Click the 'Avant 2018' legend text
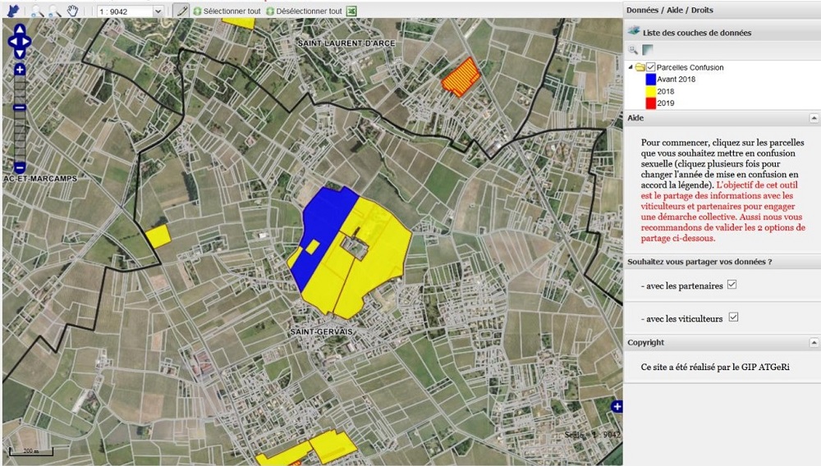Viewport: 821px width, 466px height. (676, 80)
